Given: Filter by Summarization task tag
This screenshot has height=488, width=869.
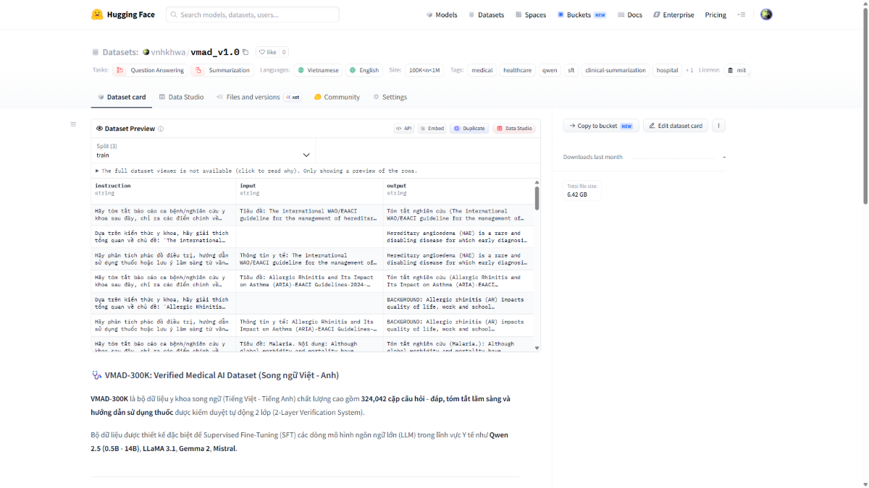Looking at the screenshot, I should point(222,70).
